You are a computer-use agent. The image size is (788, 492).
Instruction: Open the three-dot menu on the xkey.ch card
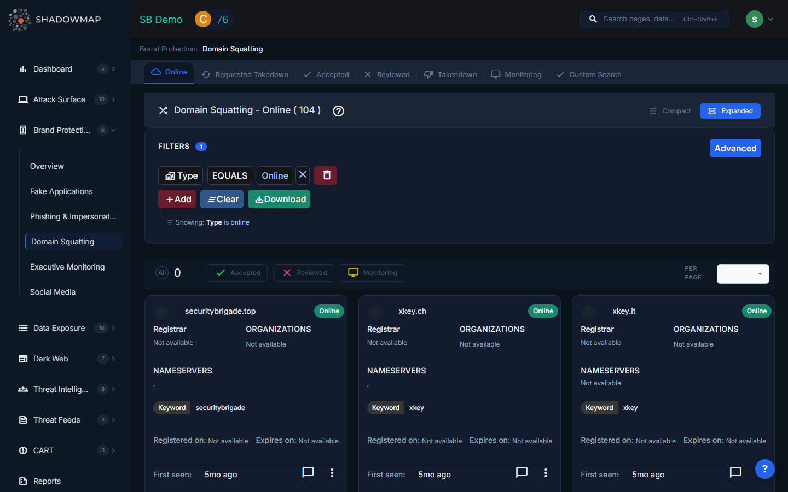546,473
